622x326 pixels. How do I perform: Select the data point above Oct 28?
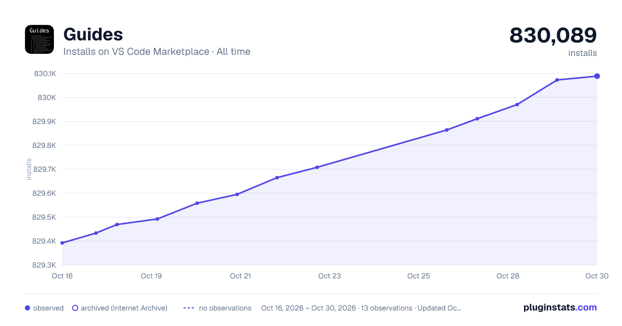coord(517,105)
